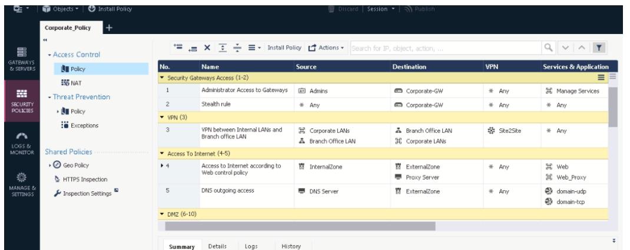630x250 pixels.
Task: Select NAT under Access Control
Action: (76, 83)
